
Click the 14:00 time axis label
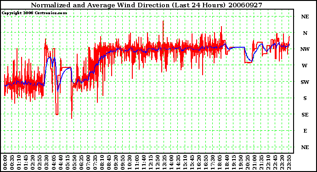(x=171, y=162)
